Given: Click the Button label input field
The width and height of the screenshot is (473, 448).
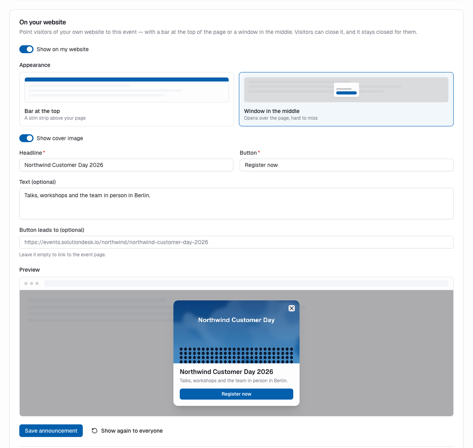Looking at the screenshot, I should point(346,165).
